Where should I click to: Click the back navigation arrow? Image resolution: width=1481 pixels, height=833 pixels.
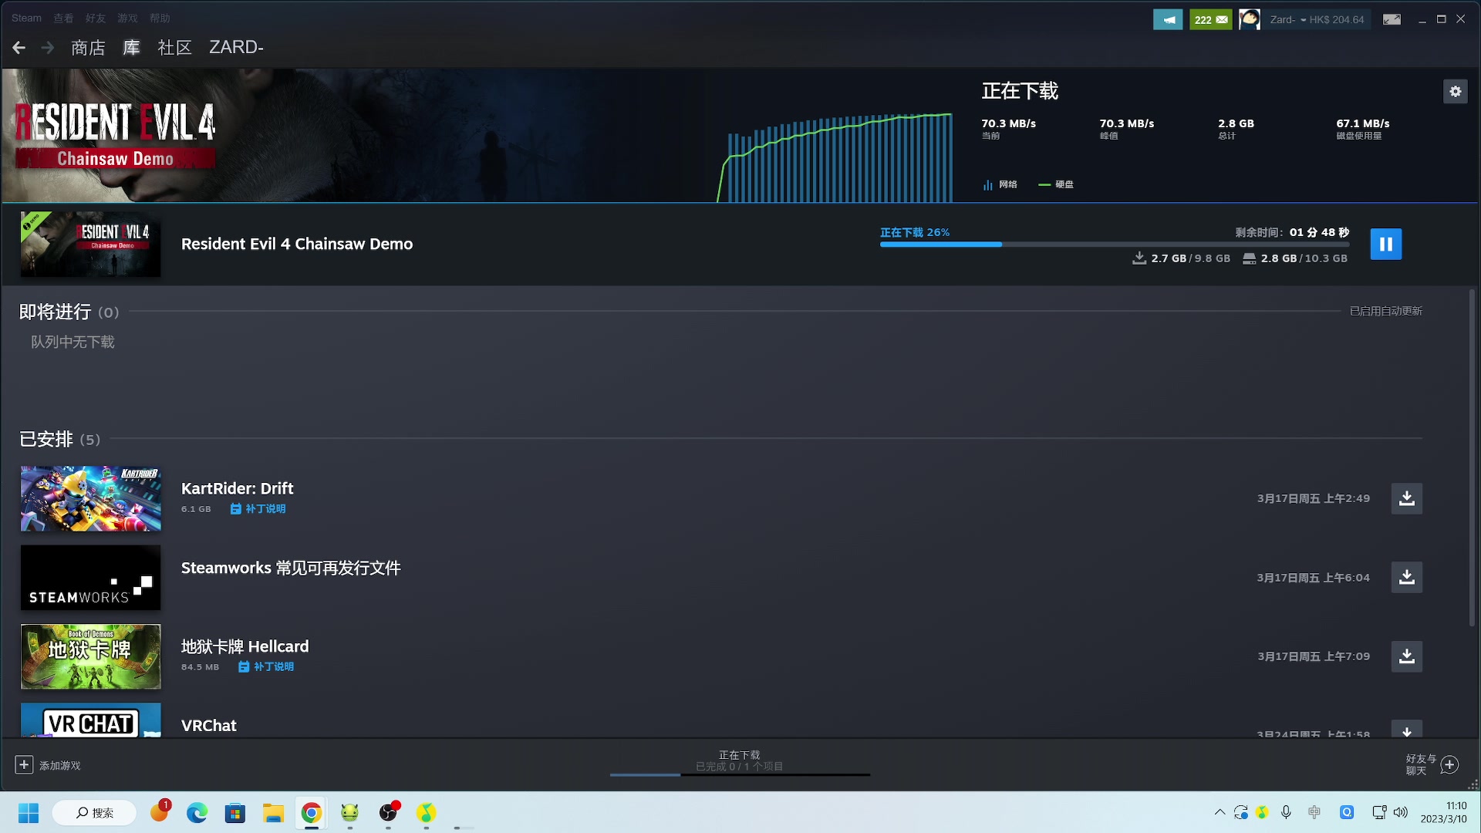19,48
